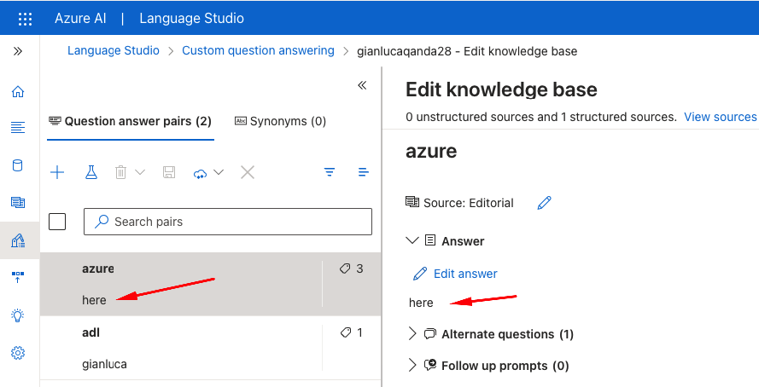Open the dropdown arrow next to cloud icon
759x387 pixels.
[219, 172]
